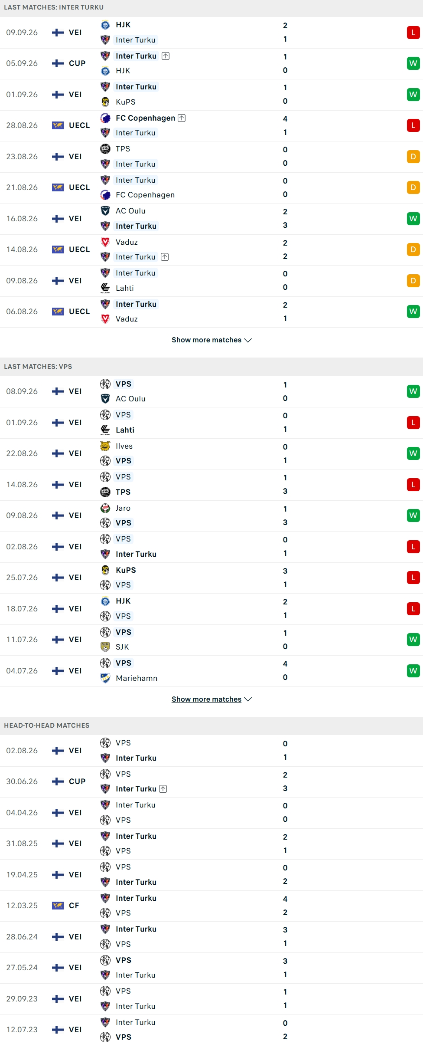The height and width of the screenshot is (1044, 423).
Task: Click date 28.06.24 head-to-head row
Action: (x=22, y=937)
